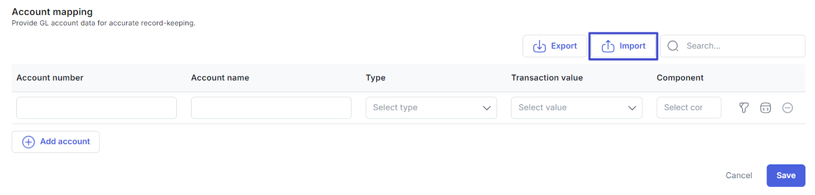815x195 pixels.
Task: Click the upload arrow icon on Import
Action: pyautogui.click(x=608, y=46)
